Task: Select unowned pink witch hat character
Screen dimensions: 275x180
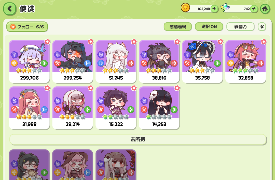Action: pyautogui.click(x=73, y=165)
